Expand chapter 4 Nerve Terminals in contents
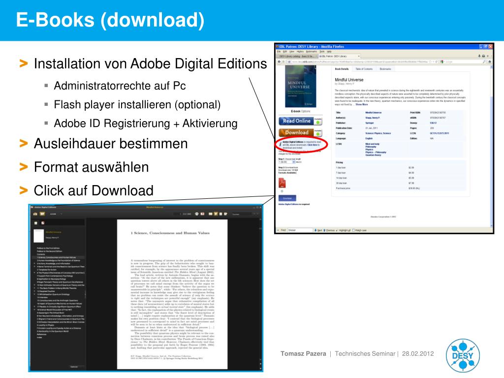 34,266
